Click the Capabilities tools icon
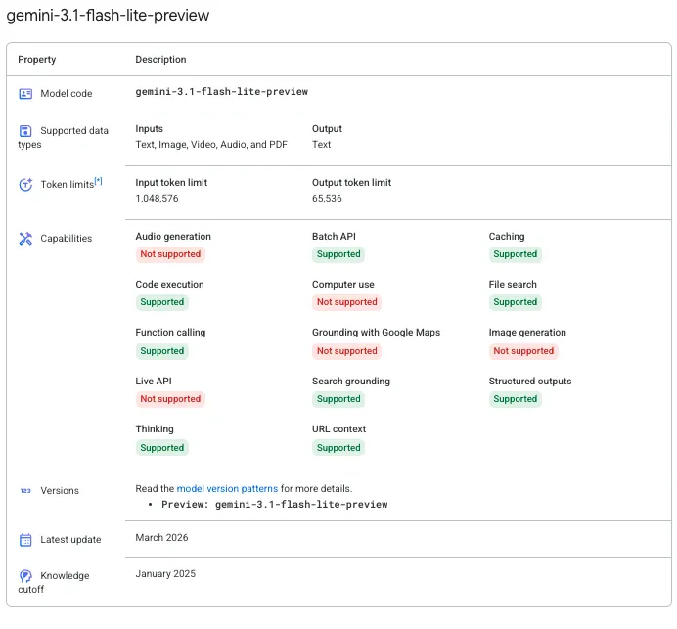The image size is (677, 629). pos(25,239)
